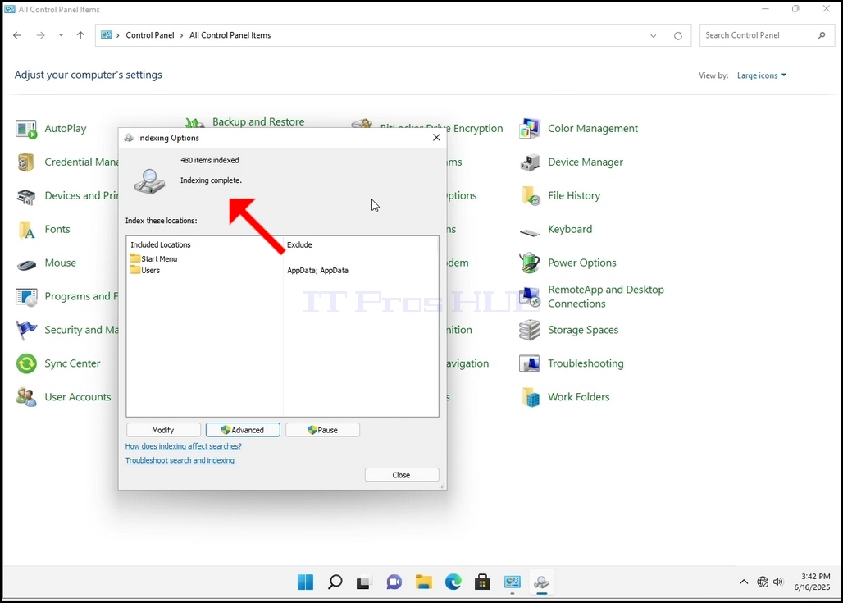843x603 pixels.
Task: Open Keyboard settings icon
Action: pos(530,232)
